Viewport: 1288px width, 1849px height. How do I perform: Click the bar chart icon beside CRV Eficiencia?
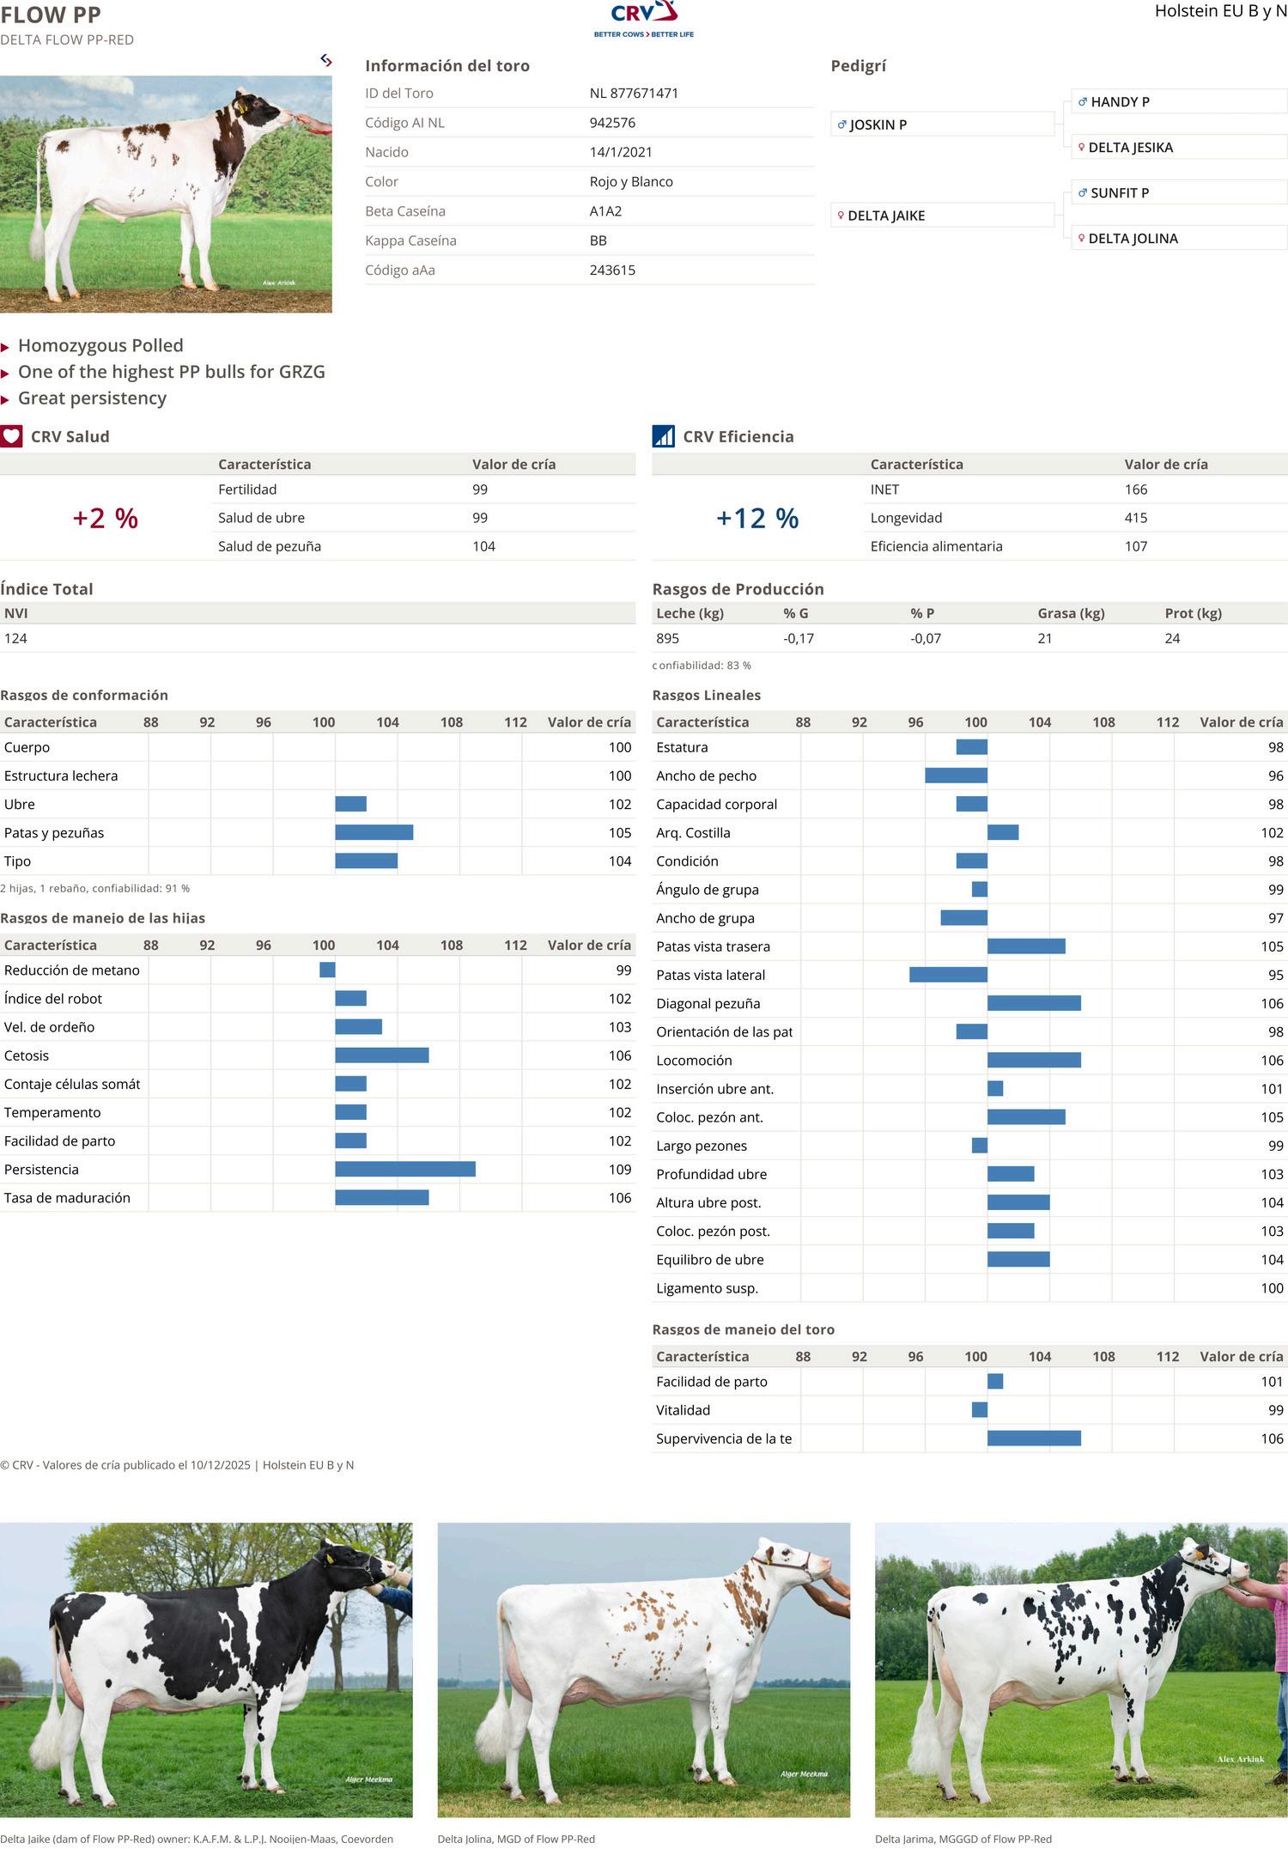click(x=664, y=436)
